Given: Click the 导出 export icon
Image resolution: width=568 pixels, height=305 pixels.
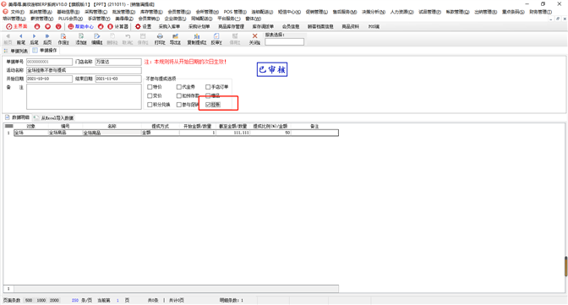Looking at the screenshot, I should pos(175,36).
